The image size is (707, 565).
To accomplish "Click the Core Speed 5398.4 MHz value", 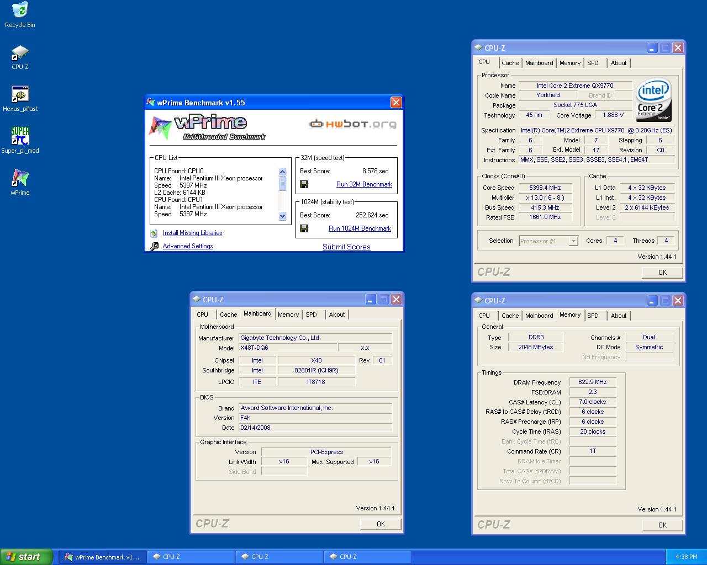I will [545, 188].
